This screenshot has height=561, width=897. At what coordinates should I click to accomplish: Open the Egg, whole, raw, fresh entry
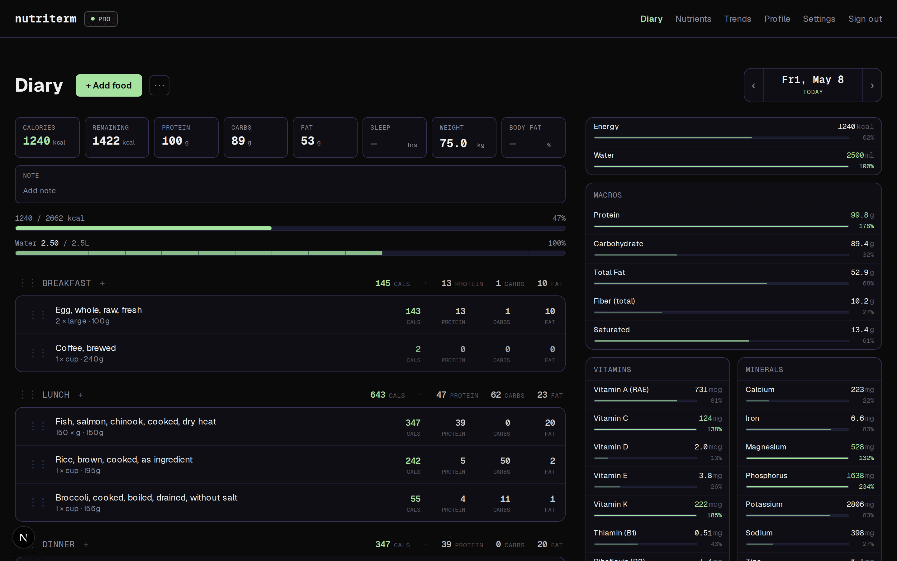pos(290,315)
